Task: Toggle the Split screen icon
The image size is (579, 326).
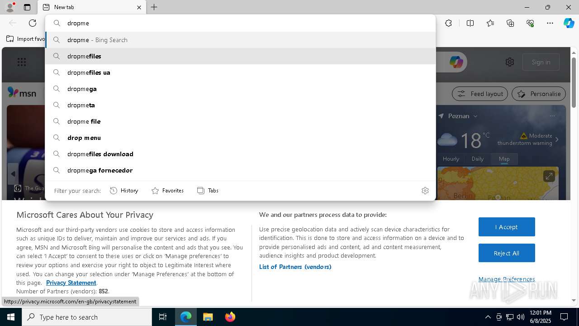Action: (x=470, y=23)
